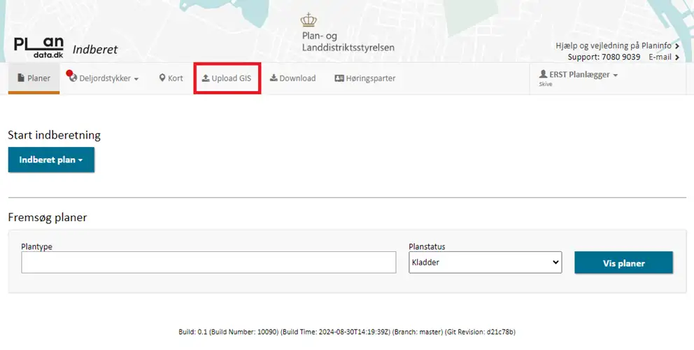Click the map pin icon beside Kort
The height and width of the screenshot is (350, 694).
point(162,78)
